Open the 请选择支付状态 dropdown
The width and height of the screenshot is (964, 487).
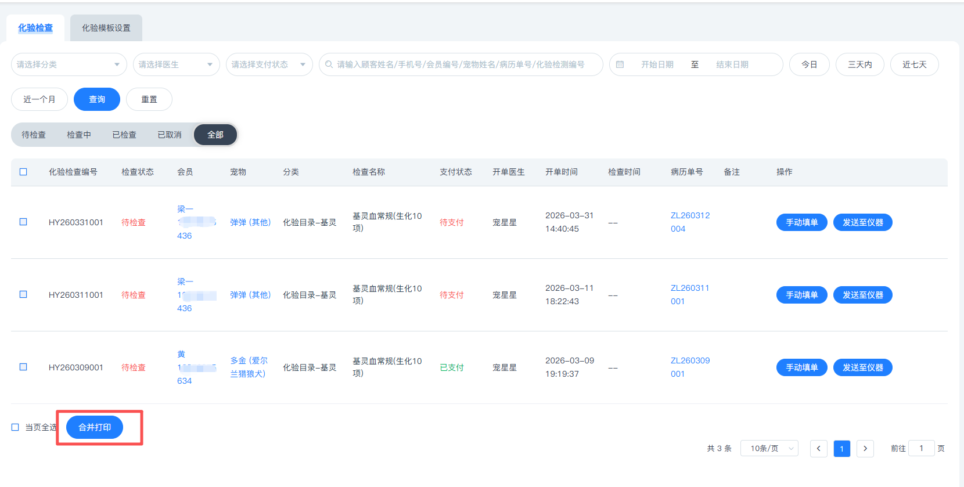point(269,64)
